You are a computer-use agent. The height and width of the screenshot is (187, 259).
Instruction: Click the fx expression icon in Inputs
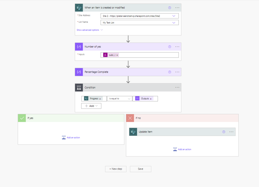(x=105, y=55)
